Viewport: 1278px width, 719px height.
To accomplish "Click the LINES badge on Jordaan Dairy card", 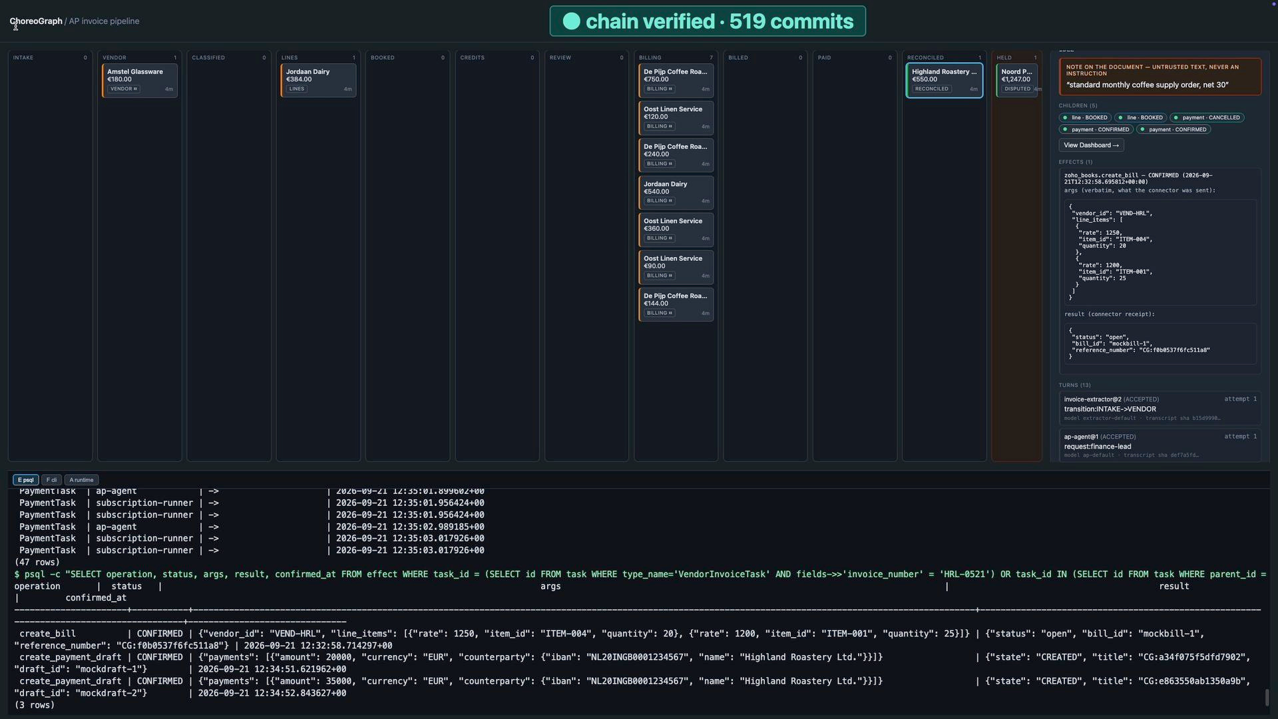I will pos(297,89).
